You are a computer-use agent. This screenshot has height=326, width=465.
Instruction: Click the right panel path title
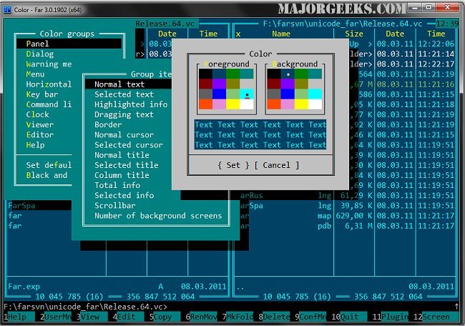point(343,24)
